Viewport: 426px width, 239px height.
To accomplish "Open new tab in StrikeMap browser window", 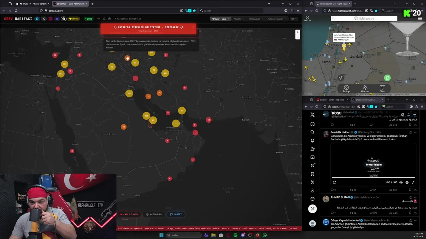I will coord(92,4).
